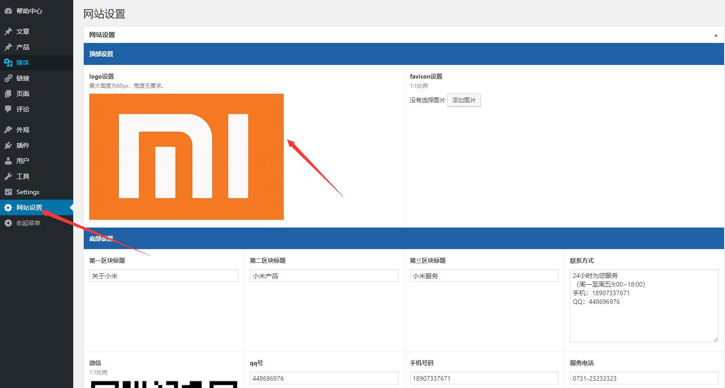Viewport: 725px width, 388px height.
Task: Click the 手机号码 field showing 18907337671
Action: 484,378
